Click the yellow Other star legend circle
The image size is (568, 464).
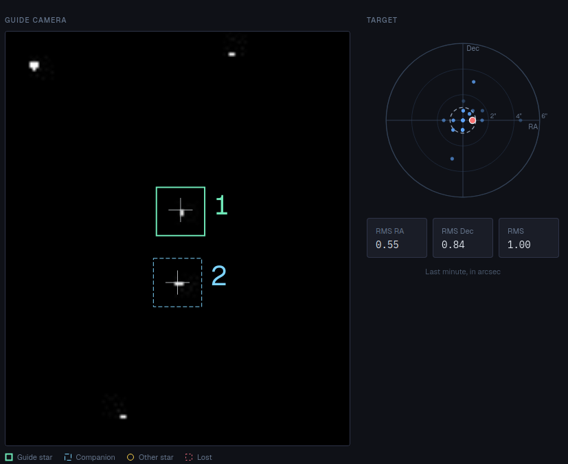click(x=130, y=457)
